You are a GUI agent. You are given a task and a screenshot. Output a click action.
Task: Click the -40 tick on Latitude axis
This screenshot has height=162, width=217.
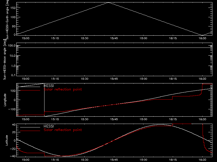[13, 156]
